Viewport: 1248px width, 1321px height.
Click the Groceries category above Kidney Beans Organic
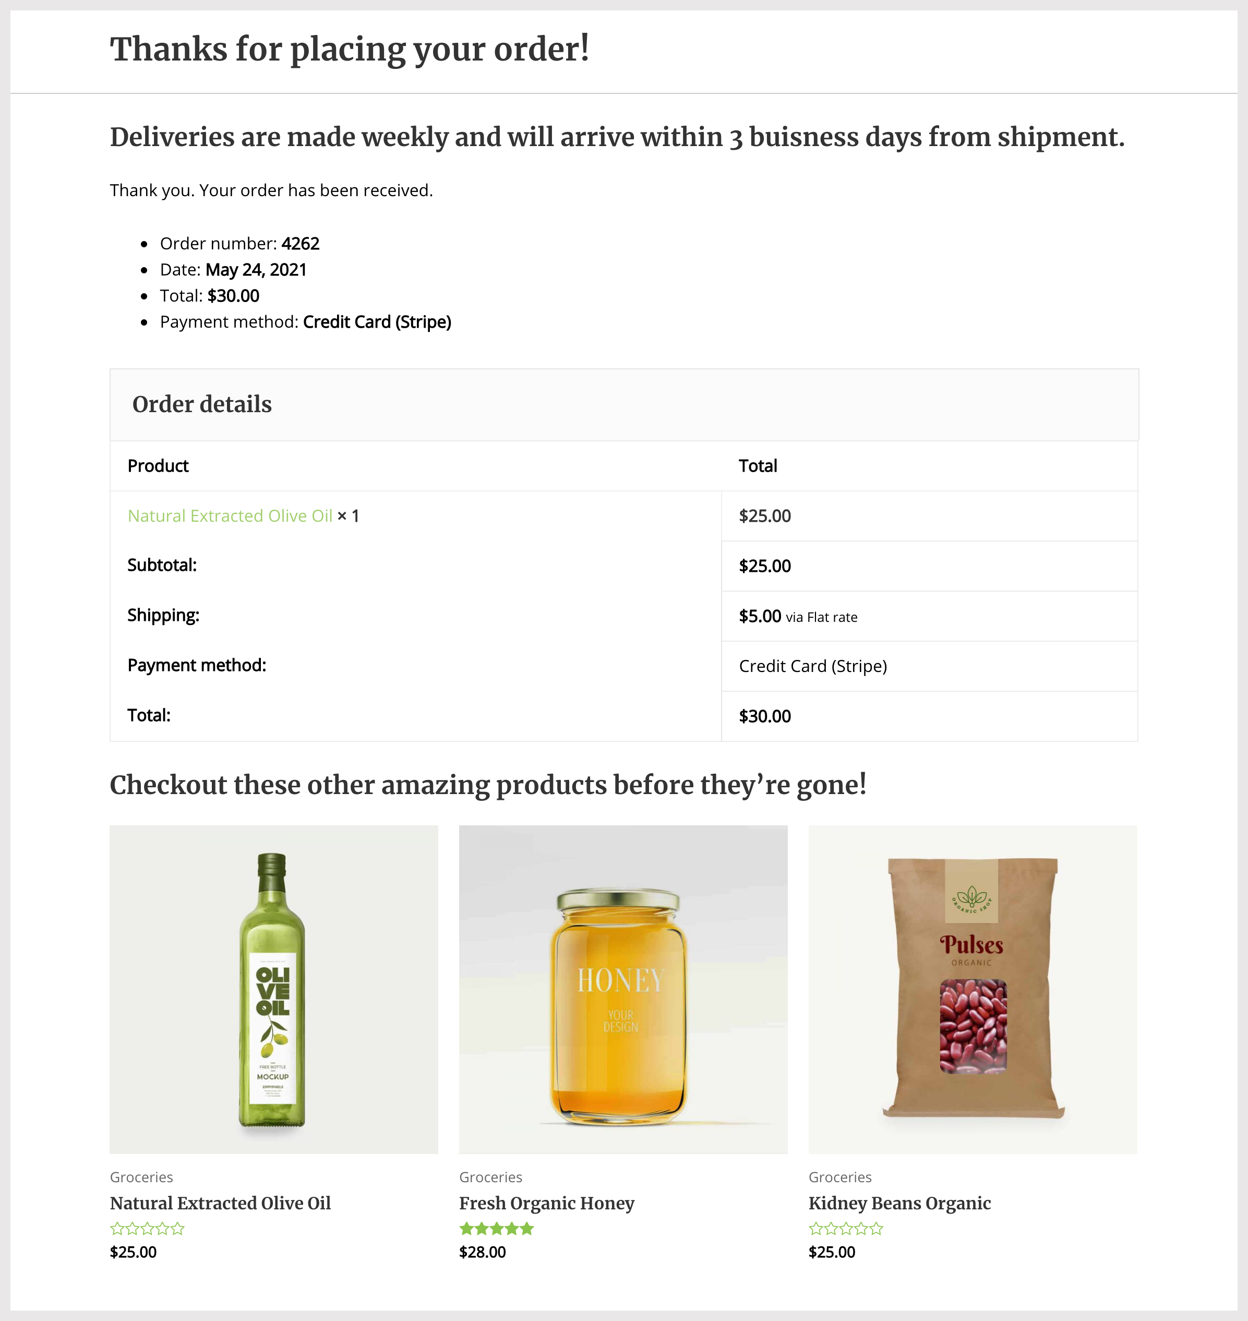[x=839, y=1178]
